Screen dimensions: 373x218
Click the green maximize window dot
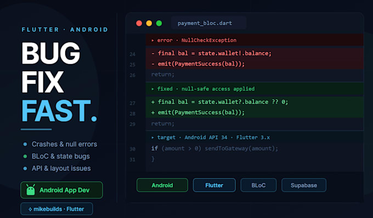click(159, 23)
